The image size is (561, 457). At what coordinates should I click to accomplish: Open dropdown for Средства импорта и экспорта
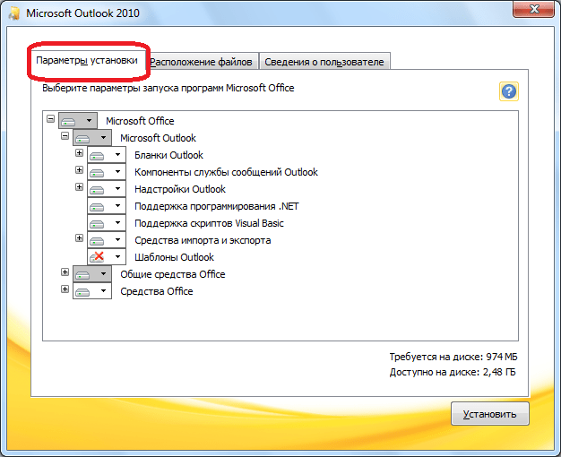click(x=107, y=240)
